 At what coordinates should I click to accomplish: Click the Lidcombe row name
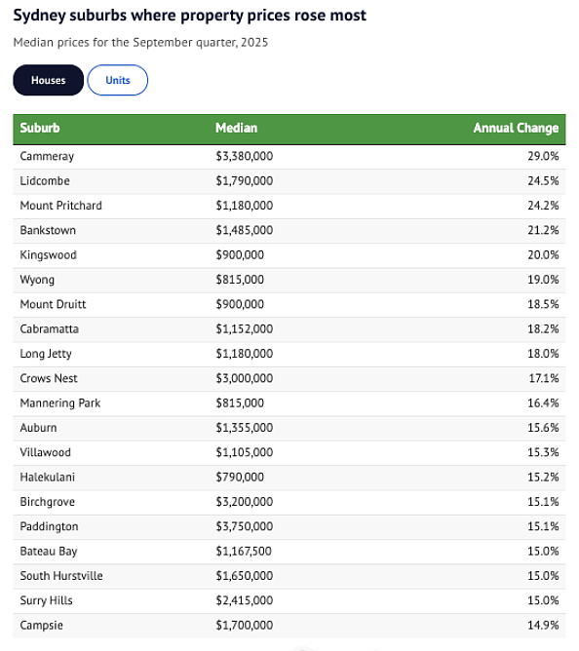(x=45, y=181)
